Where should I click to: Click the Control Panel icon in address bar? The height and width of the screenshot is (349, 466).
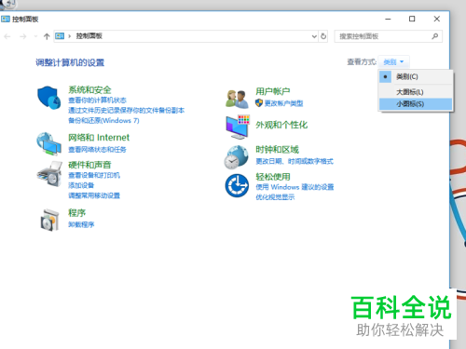pos(60,36)
